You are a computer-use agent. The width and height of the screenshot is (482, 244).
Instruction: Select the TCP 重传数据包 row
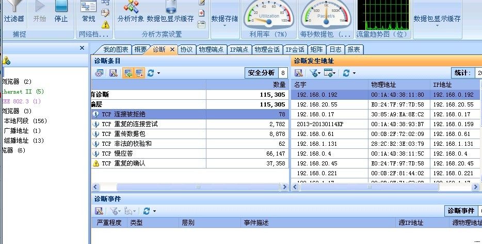pos(190,134)
